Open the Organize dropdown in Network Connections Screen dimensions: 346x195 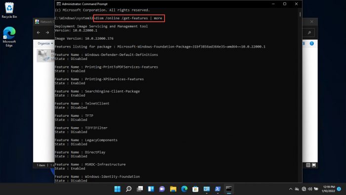pos(45,44)
